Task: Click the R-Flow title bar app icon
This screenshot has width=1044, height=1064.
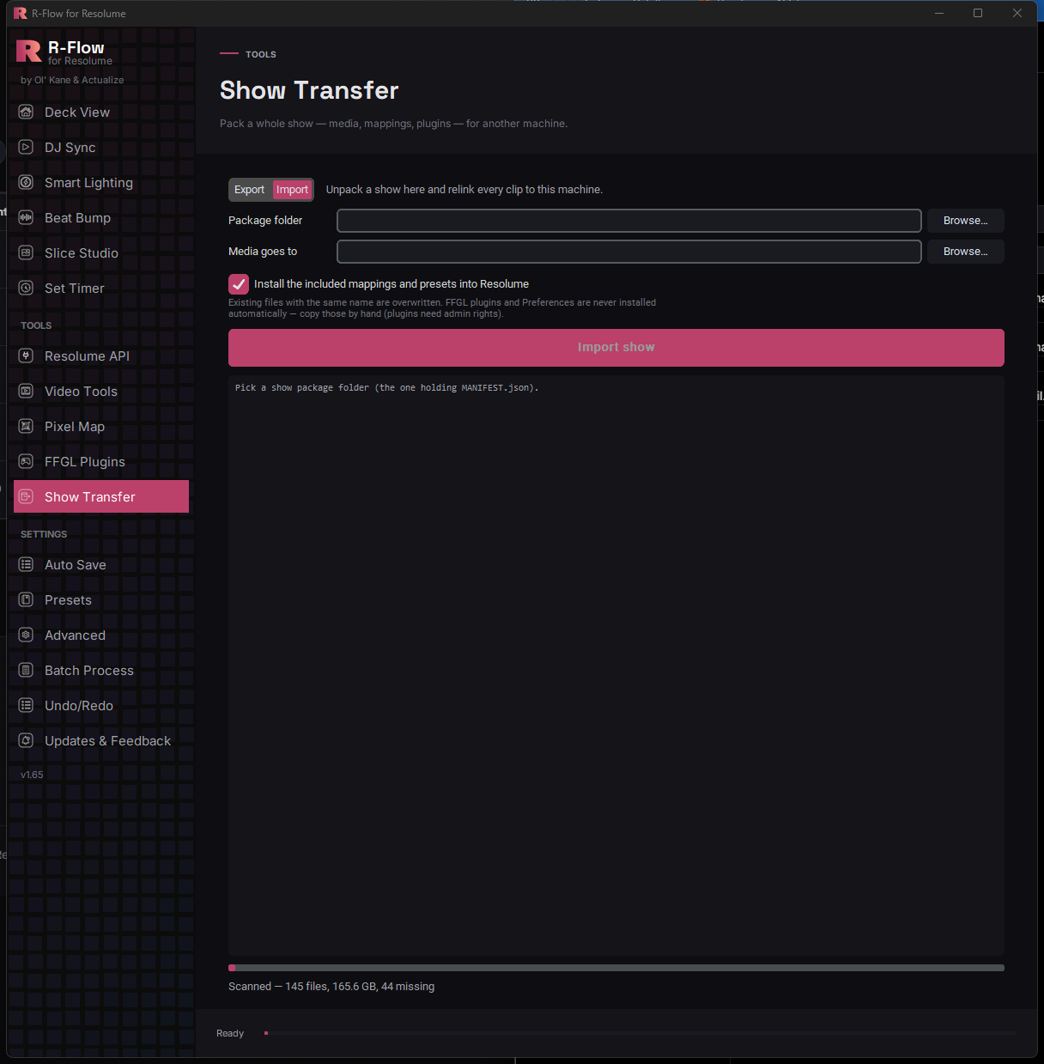Action: 20,13
